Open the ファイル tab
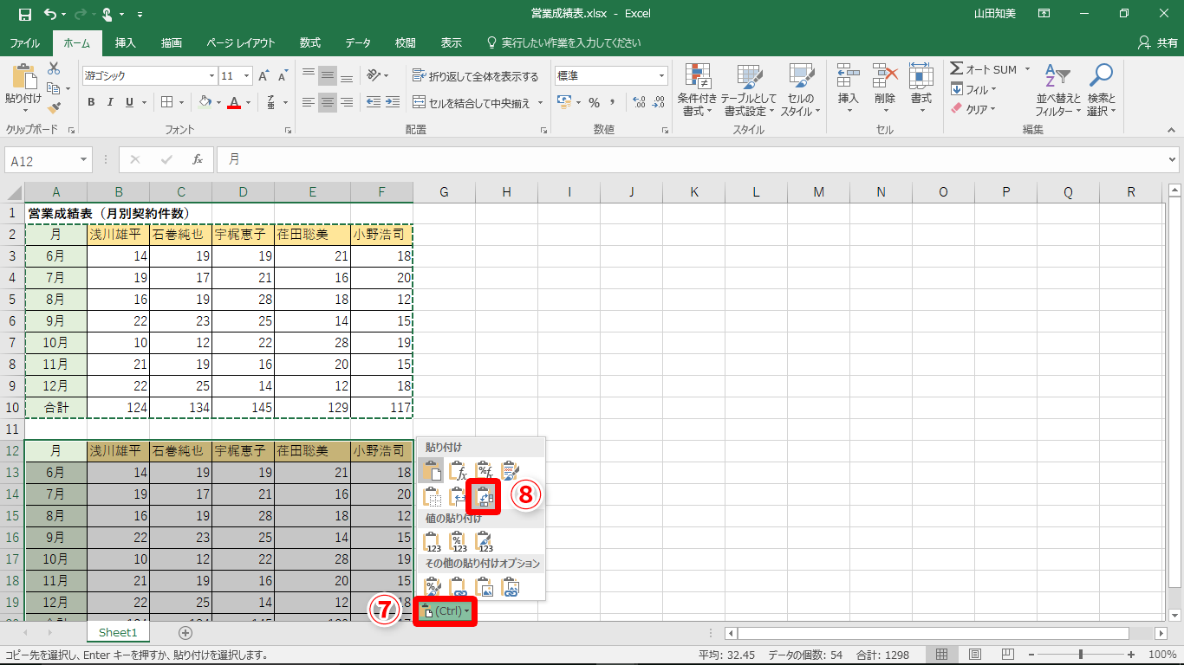Screen dimensions: 1184x665 (24, 42)
